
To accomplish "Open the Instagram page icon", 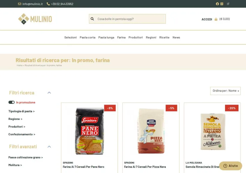I will pos(222,4).
